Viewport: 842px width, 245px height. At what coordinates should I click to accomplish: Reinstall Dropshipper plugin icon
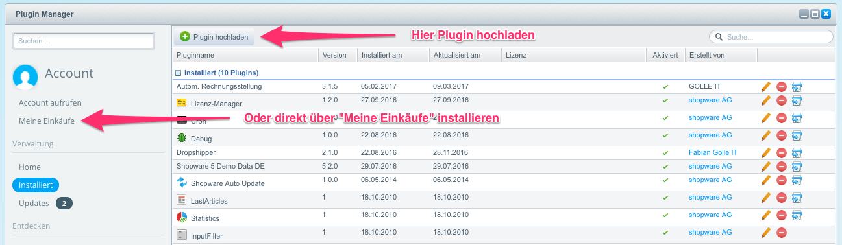click(x=797, y=153)
